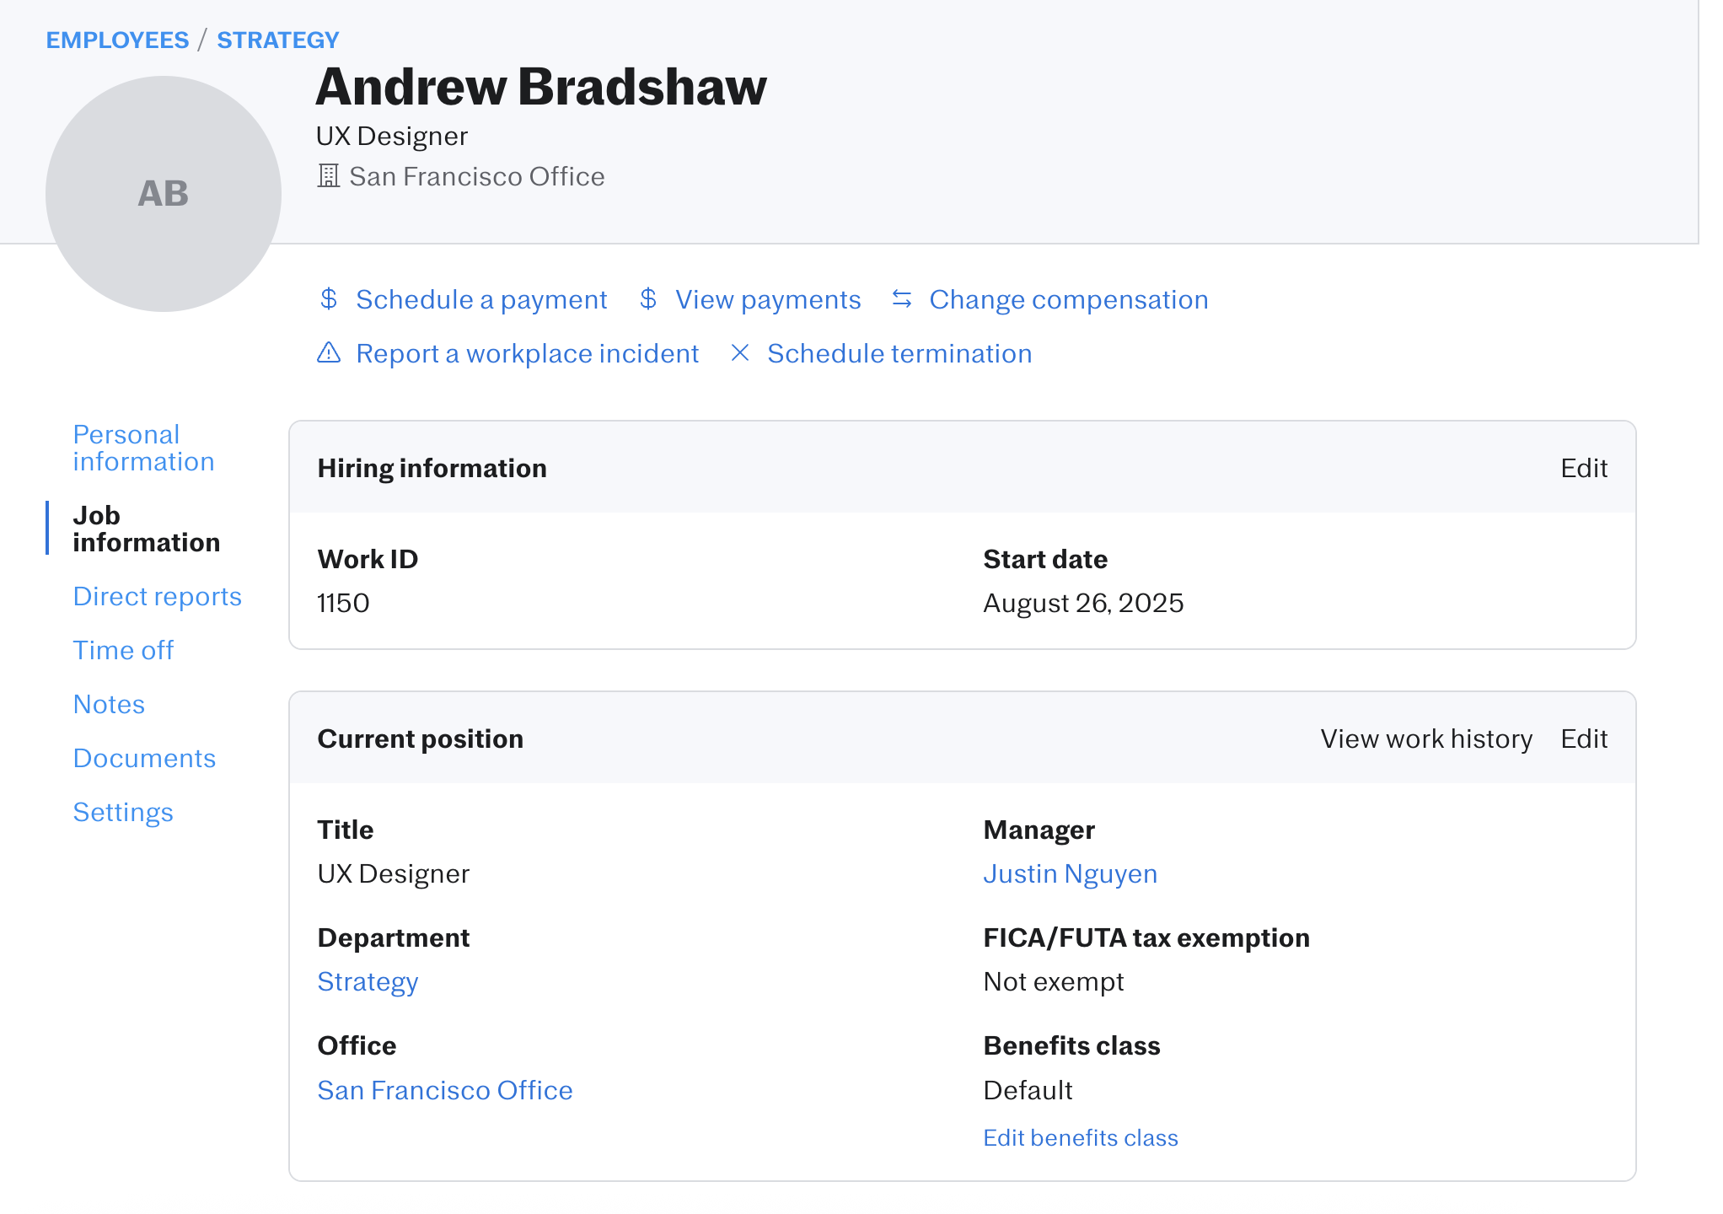Viewport: 1723px width, 1214px height.
Task: Click the building icon by San Francisco Office
Action: coord(328,176)
